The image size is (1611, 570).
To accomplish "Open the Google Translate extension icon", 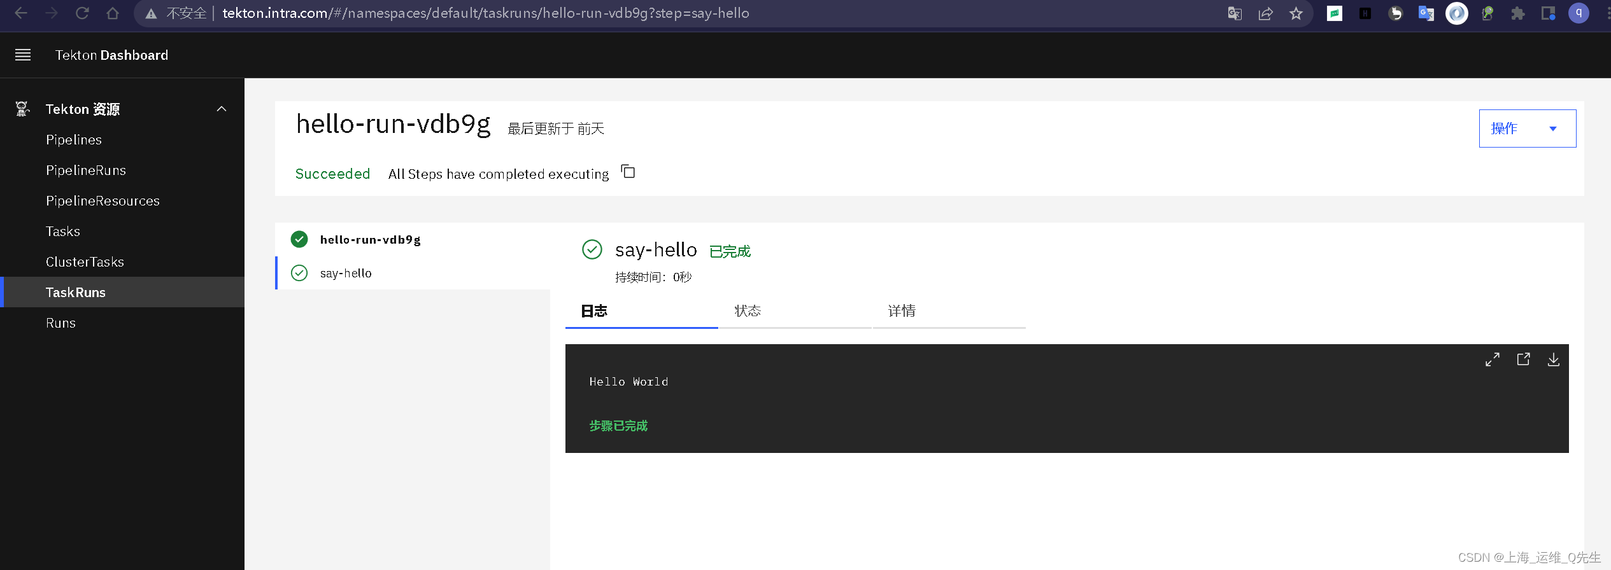I will (x=1426, y=13).
